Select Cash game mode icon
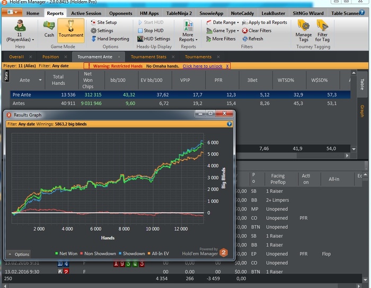This screenshot has height=288, width=371. coord(49,28)
